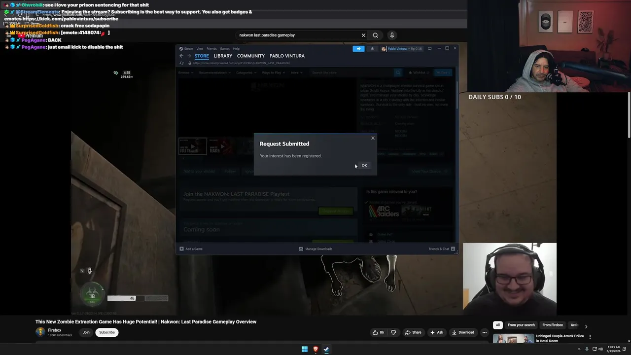Viewport: 631px width, 355px height.
Task: Open the View menu in Steam
Action: pos(200,49)
